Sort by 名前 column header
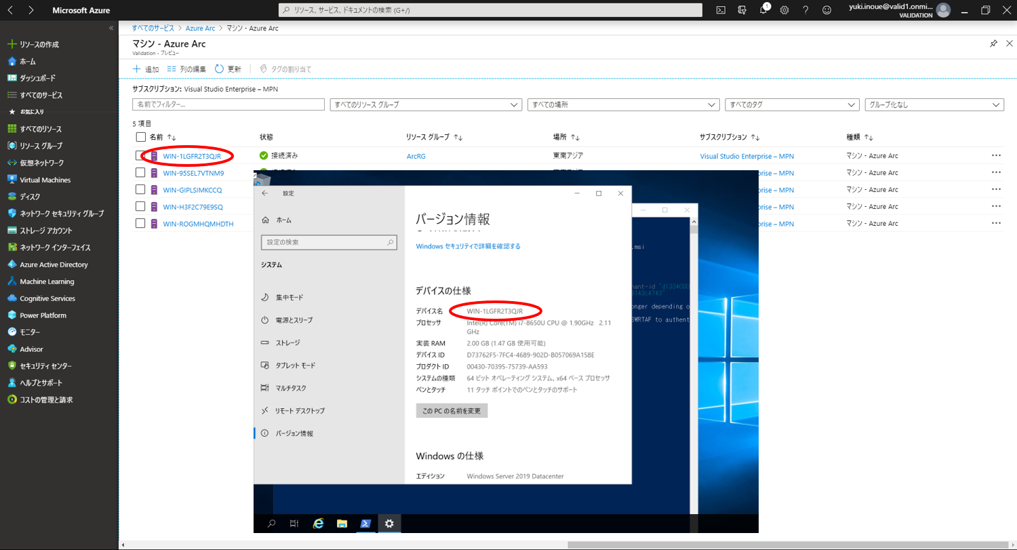The height and width of the screenshot is (550, 1017). point(163,137)
